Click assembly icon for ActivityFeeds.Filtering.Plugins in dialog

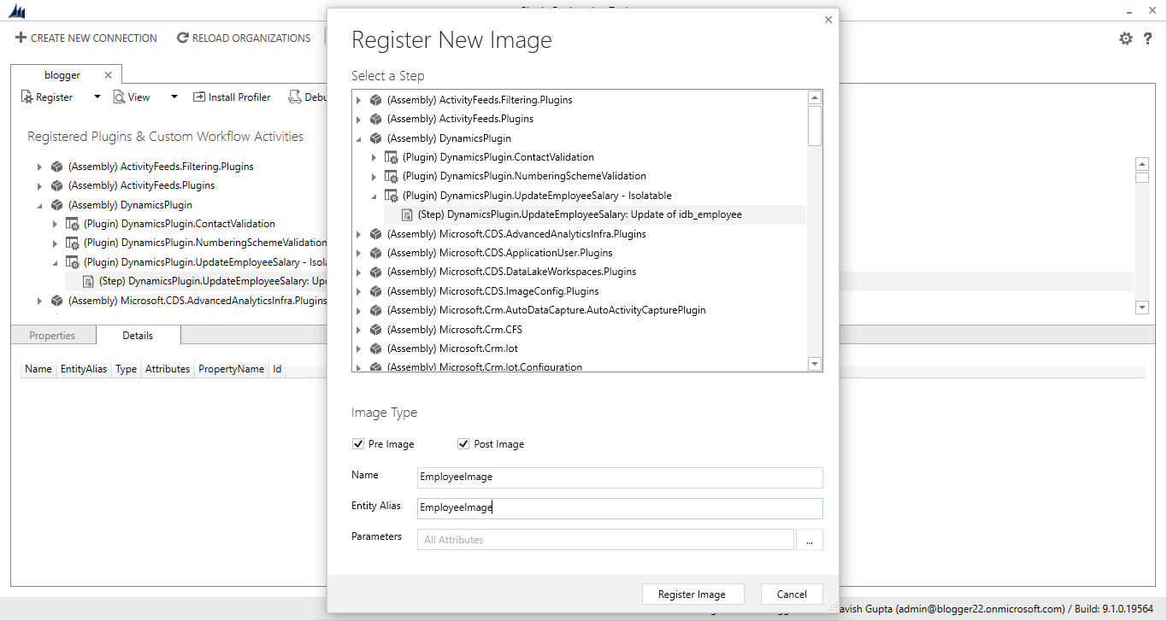(375, 100)
